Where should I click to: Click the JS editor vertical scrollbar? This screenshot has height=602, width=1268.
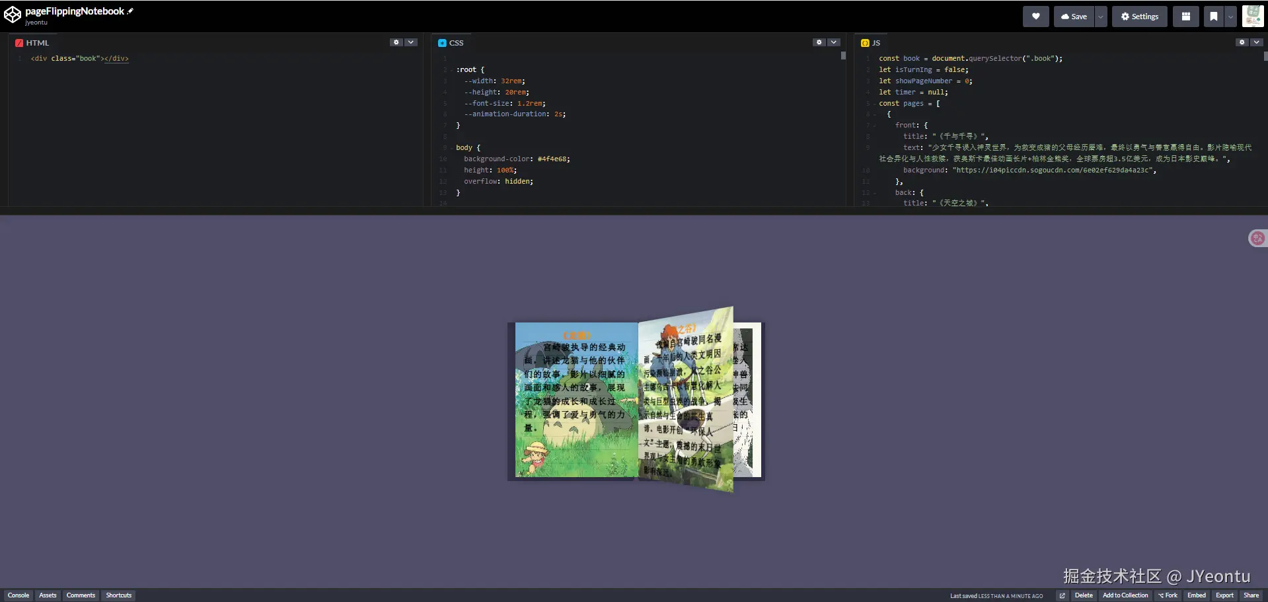pos(1265,56)
